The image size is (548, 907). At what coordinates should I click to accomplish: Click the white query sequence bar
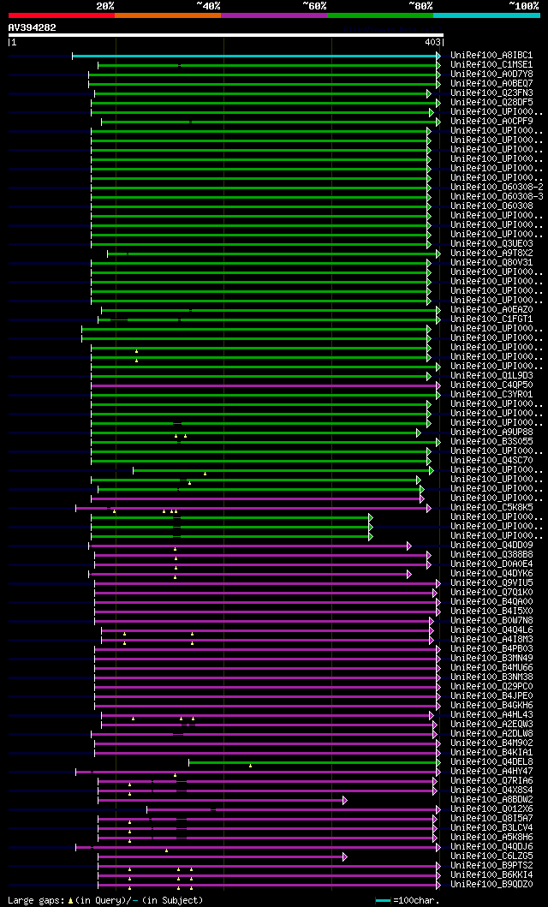pos(225,35)
